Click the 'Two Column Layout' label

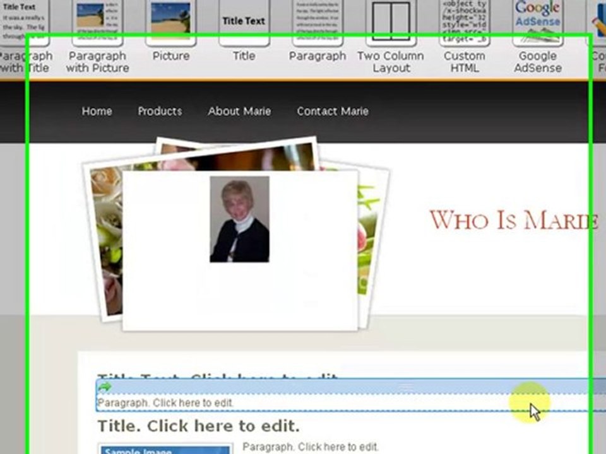point(391,62)
